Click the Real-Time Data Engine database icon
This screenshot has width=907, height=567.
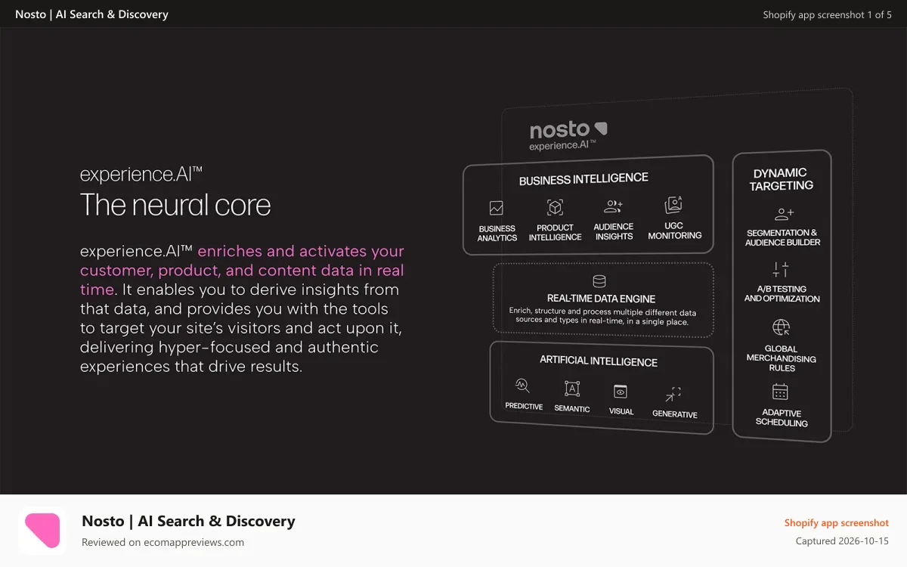click(599, 281)
